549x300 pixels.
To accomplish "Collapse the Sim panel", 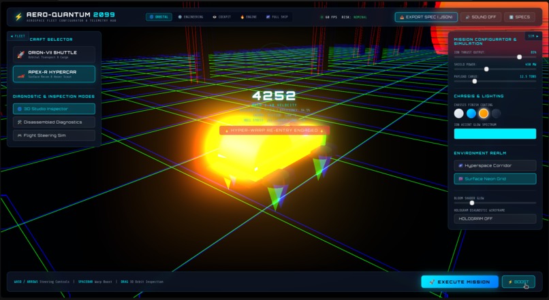I will [x=533, y=36].
